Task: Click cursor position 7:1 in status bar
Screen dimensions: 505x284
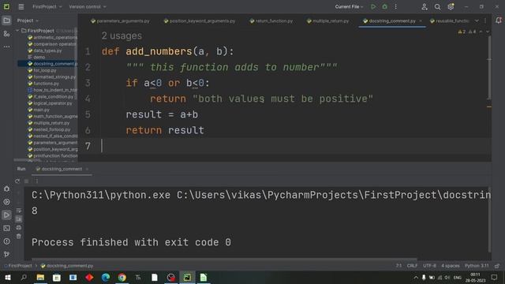Action: tap(398, 266)
